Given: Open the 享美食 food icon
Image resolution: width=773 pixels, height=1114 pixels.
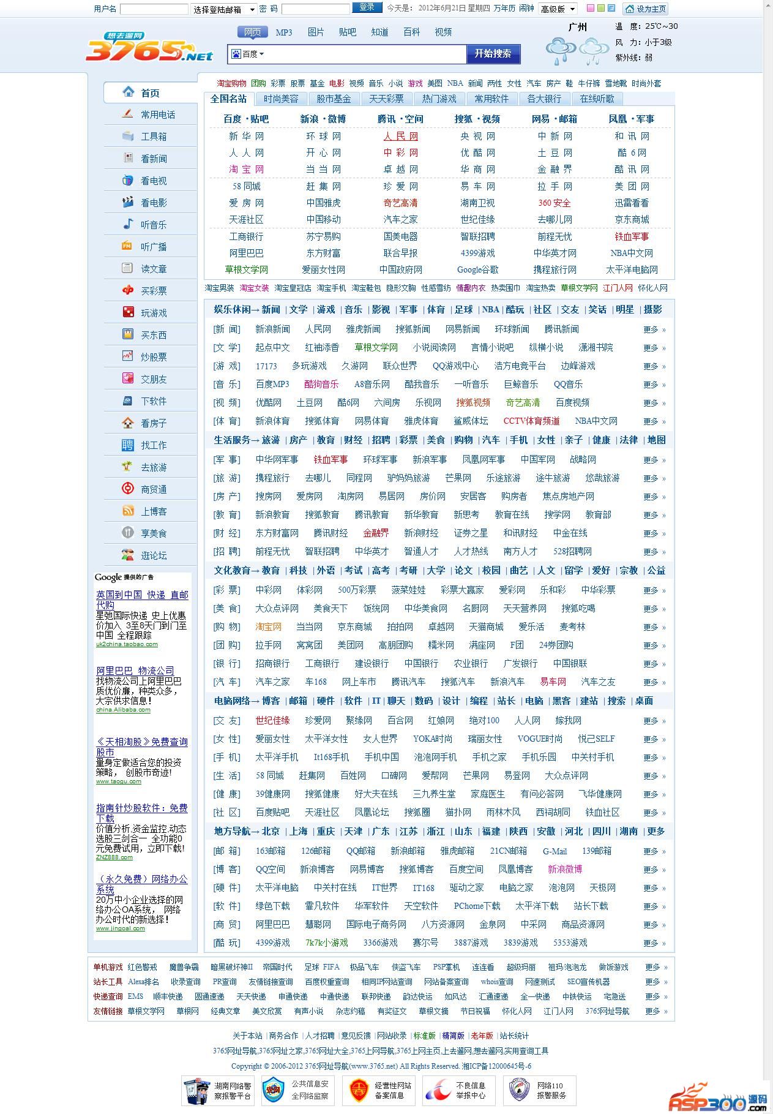Looking at the screenshot, I should pos(127,533).
